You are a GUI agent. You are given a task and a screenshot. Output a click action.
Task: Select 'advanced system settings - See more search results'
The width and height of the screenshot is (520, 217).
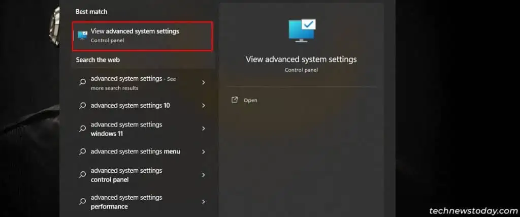(x=143, y=83)
